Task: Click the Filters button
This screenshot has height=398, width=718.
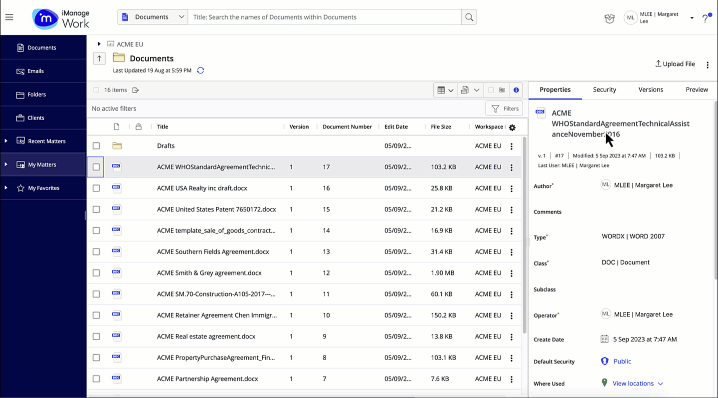Action: click(x=505, y=109)
